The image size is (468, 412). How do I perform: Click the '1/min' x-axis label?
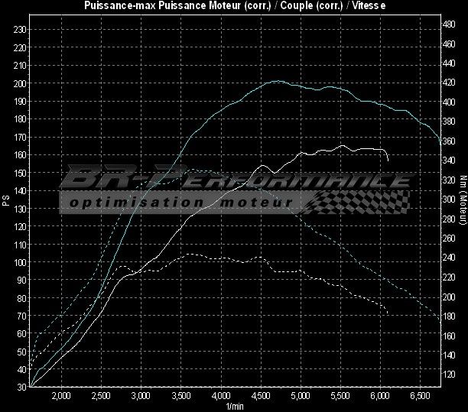pos(234,406)
